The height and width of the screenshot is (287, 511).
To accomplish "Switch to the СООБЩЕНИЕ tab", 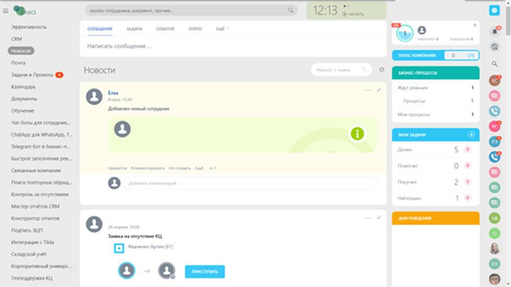I will (99, 29).
